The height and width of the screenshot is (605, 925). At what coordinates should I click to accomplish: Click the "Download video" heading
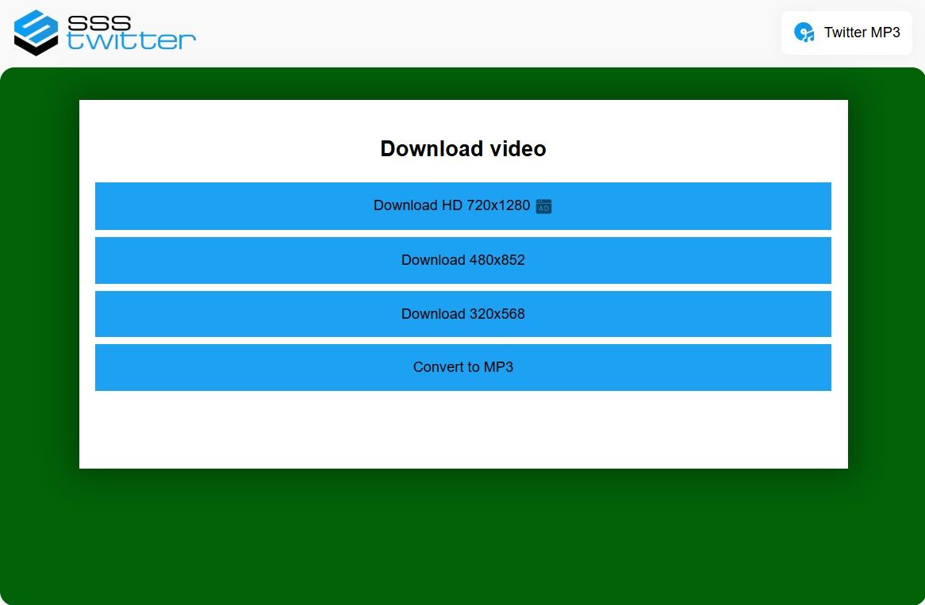click(462, 149)
